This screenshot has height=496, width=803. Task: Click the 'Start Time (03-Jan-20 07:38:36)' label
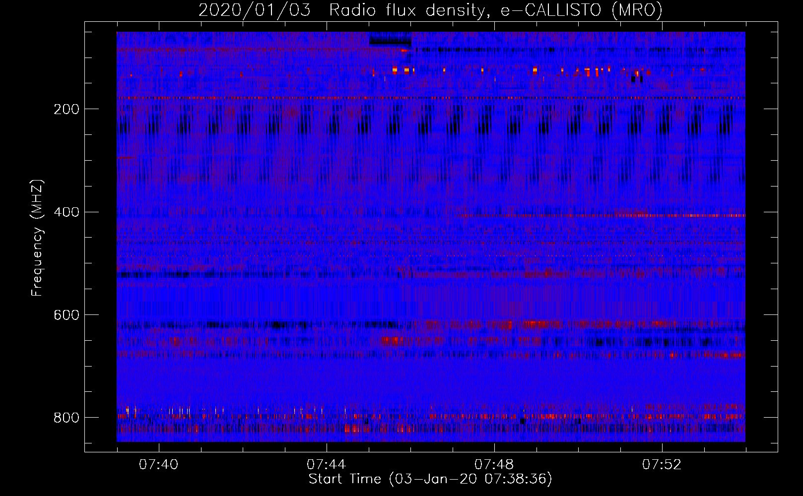click(430, 479)
